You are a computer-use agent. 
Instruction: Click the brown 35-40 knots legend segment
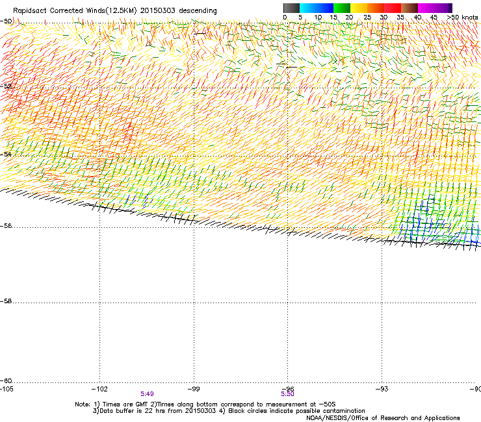[409, 8]
